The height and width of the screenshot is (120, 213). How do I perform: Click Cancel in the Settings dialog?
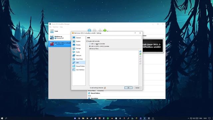click(x=137, y=88)
